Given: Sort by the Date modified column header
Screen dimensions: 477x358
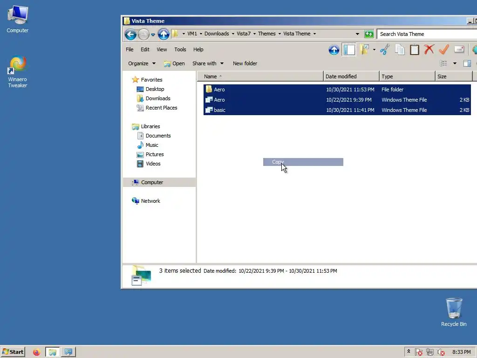Looking at the screenshot, I should click(351, 76).
